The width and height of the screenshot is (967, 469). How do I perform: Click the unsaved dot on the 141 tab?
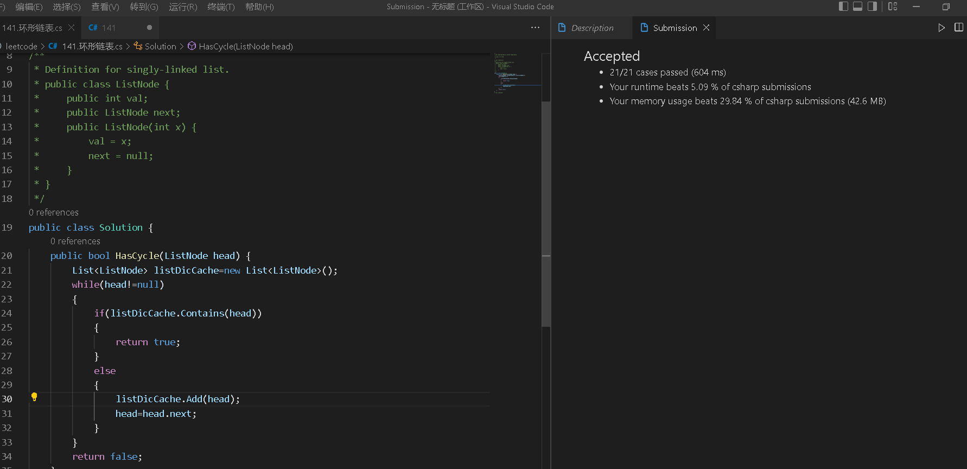coord(149,28)
